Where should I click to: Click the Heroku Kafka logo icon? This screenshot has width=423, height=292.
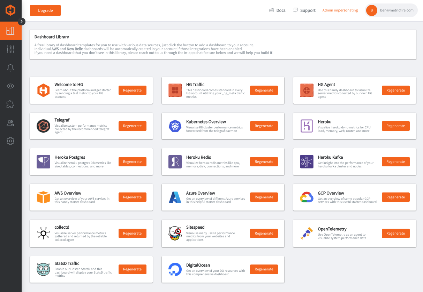[307, 162]
